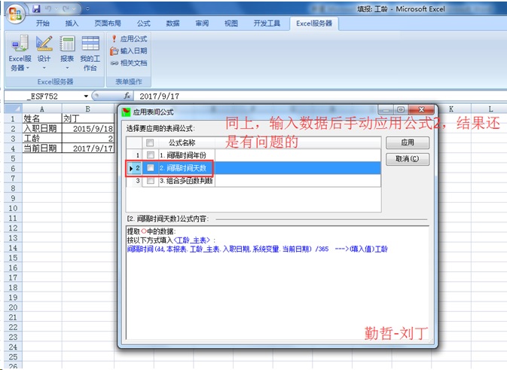Open the Excel服务器 ribbon button
Viewport: 507px width, 370px height.
20,53
